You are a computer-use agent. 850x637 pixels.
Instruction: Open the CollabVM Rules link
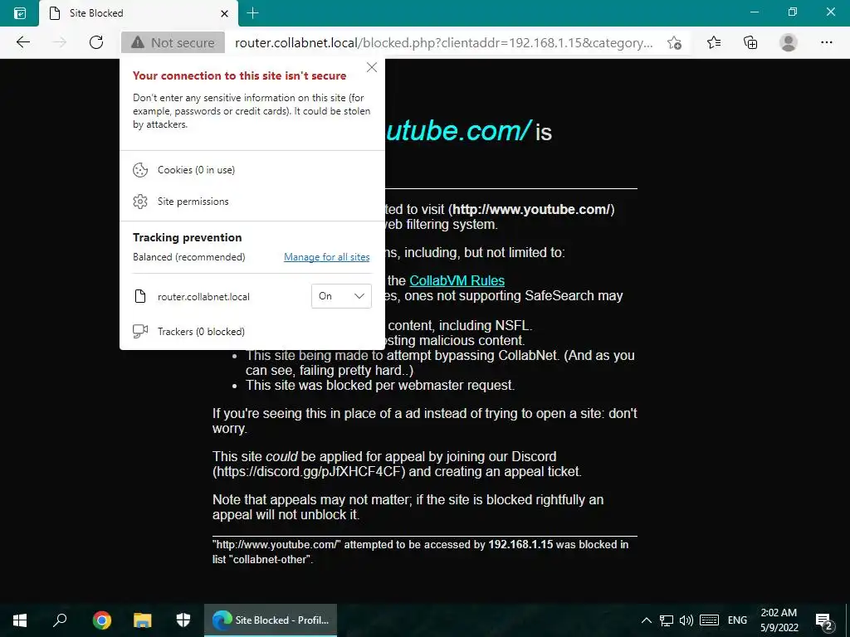click(x=457, y=280)
